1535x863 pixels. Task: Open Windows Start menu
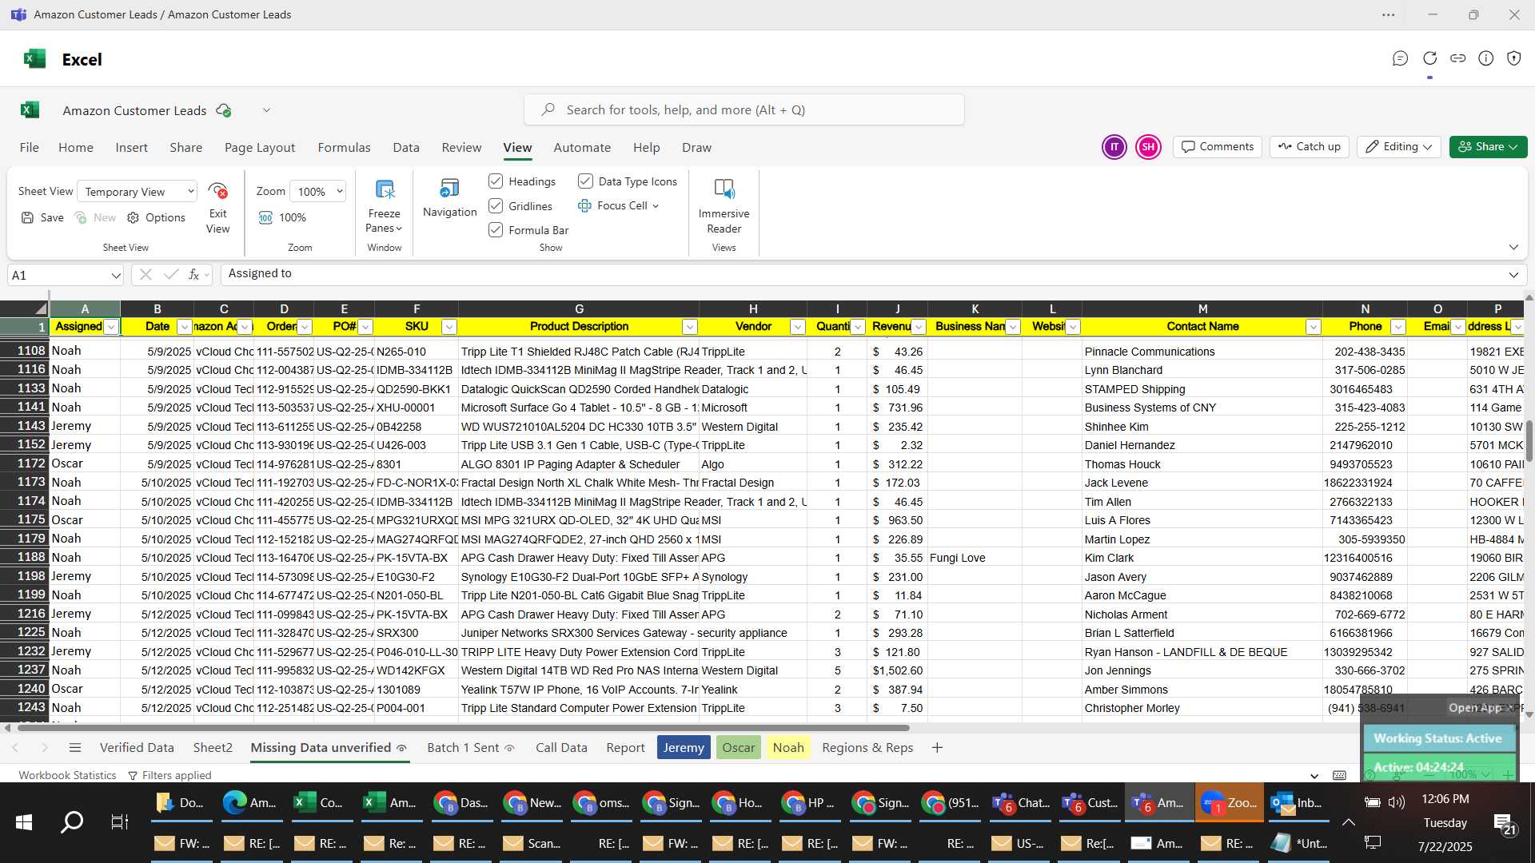(24, 821)
